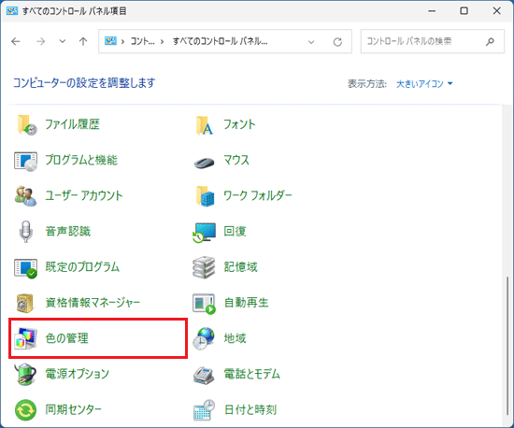The width and height of the screenshot is (514, 428).
Task: Maximize the control panel window
Action: point(464,11)
